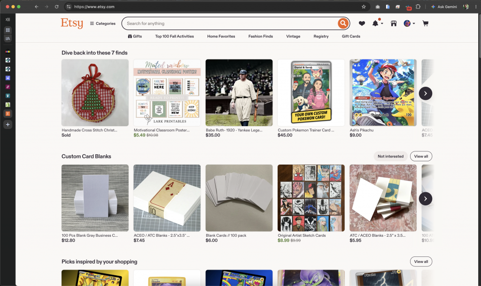
Task: Open Fashion Finds navigation item
Action: pos(260,36)
